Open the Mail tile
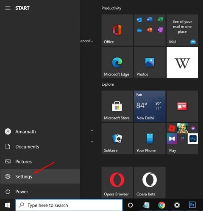Screen dimensions: 203x211 [x=182, y=30]
